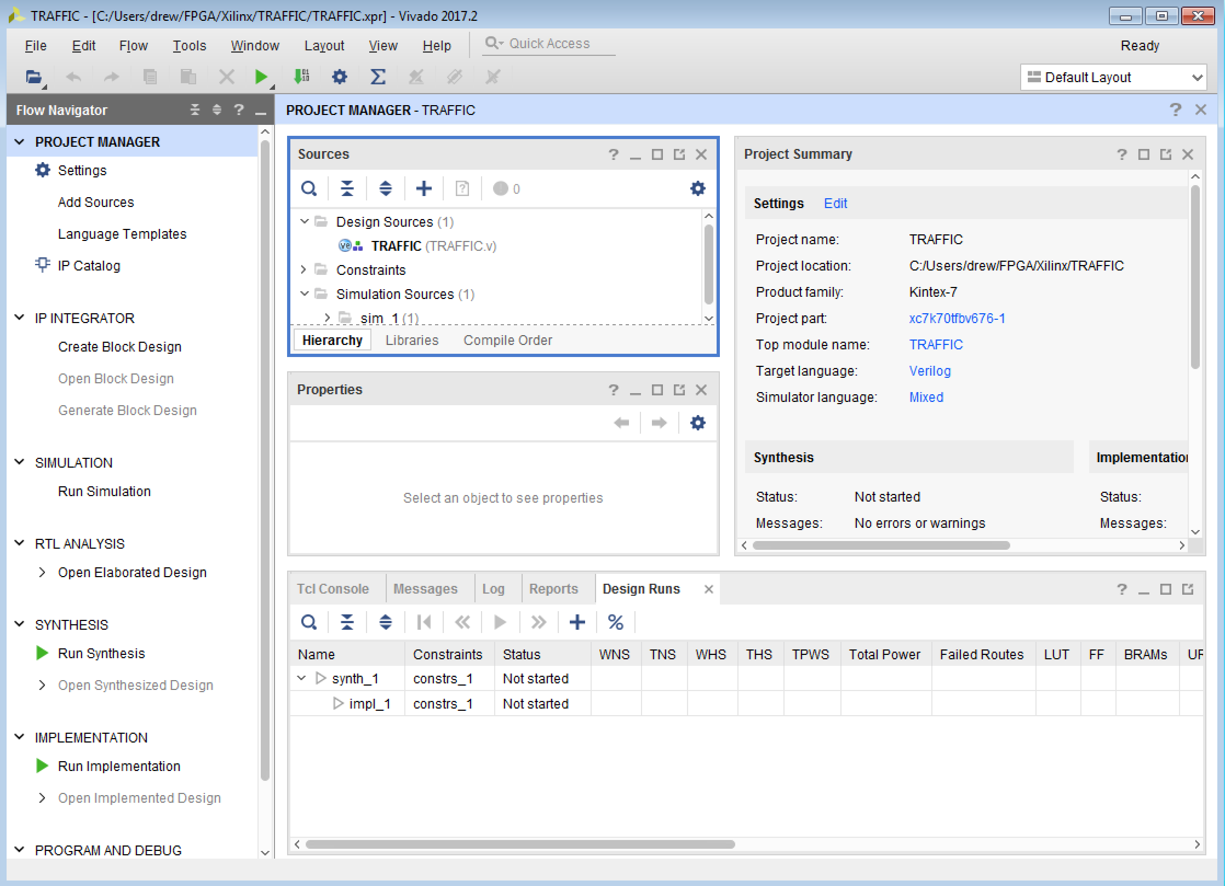Click Add Sources in Flow Navigator
The height and width of the screenshot is (886, 1225).
coord(96,202)
